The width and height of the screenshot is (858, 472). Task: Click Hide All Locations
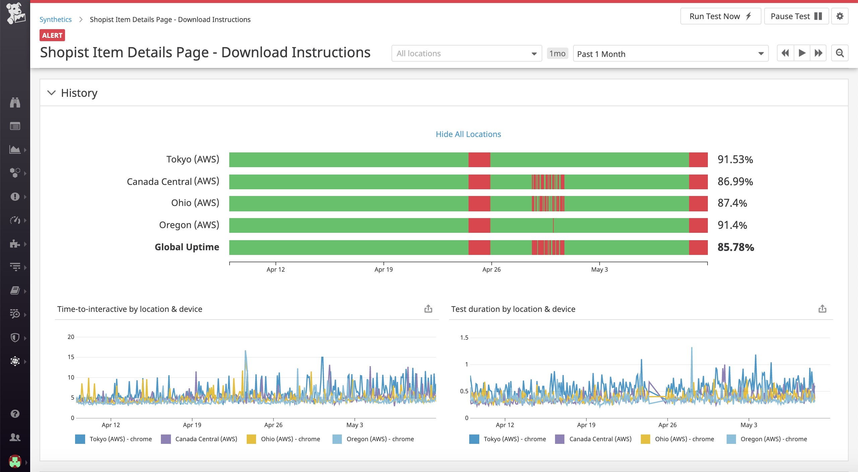pos(468,134)
